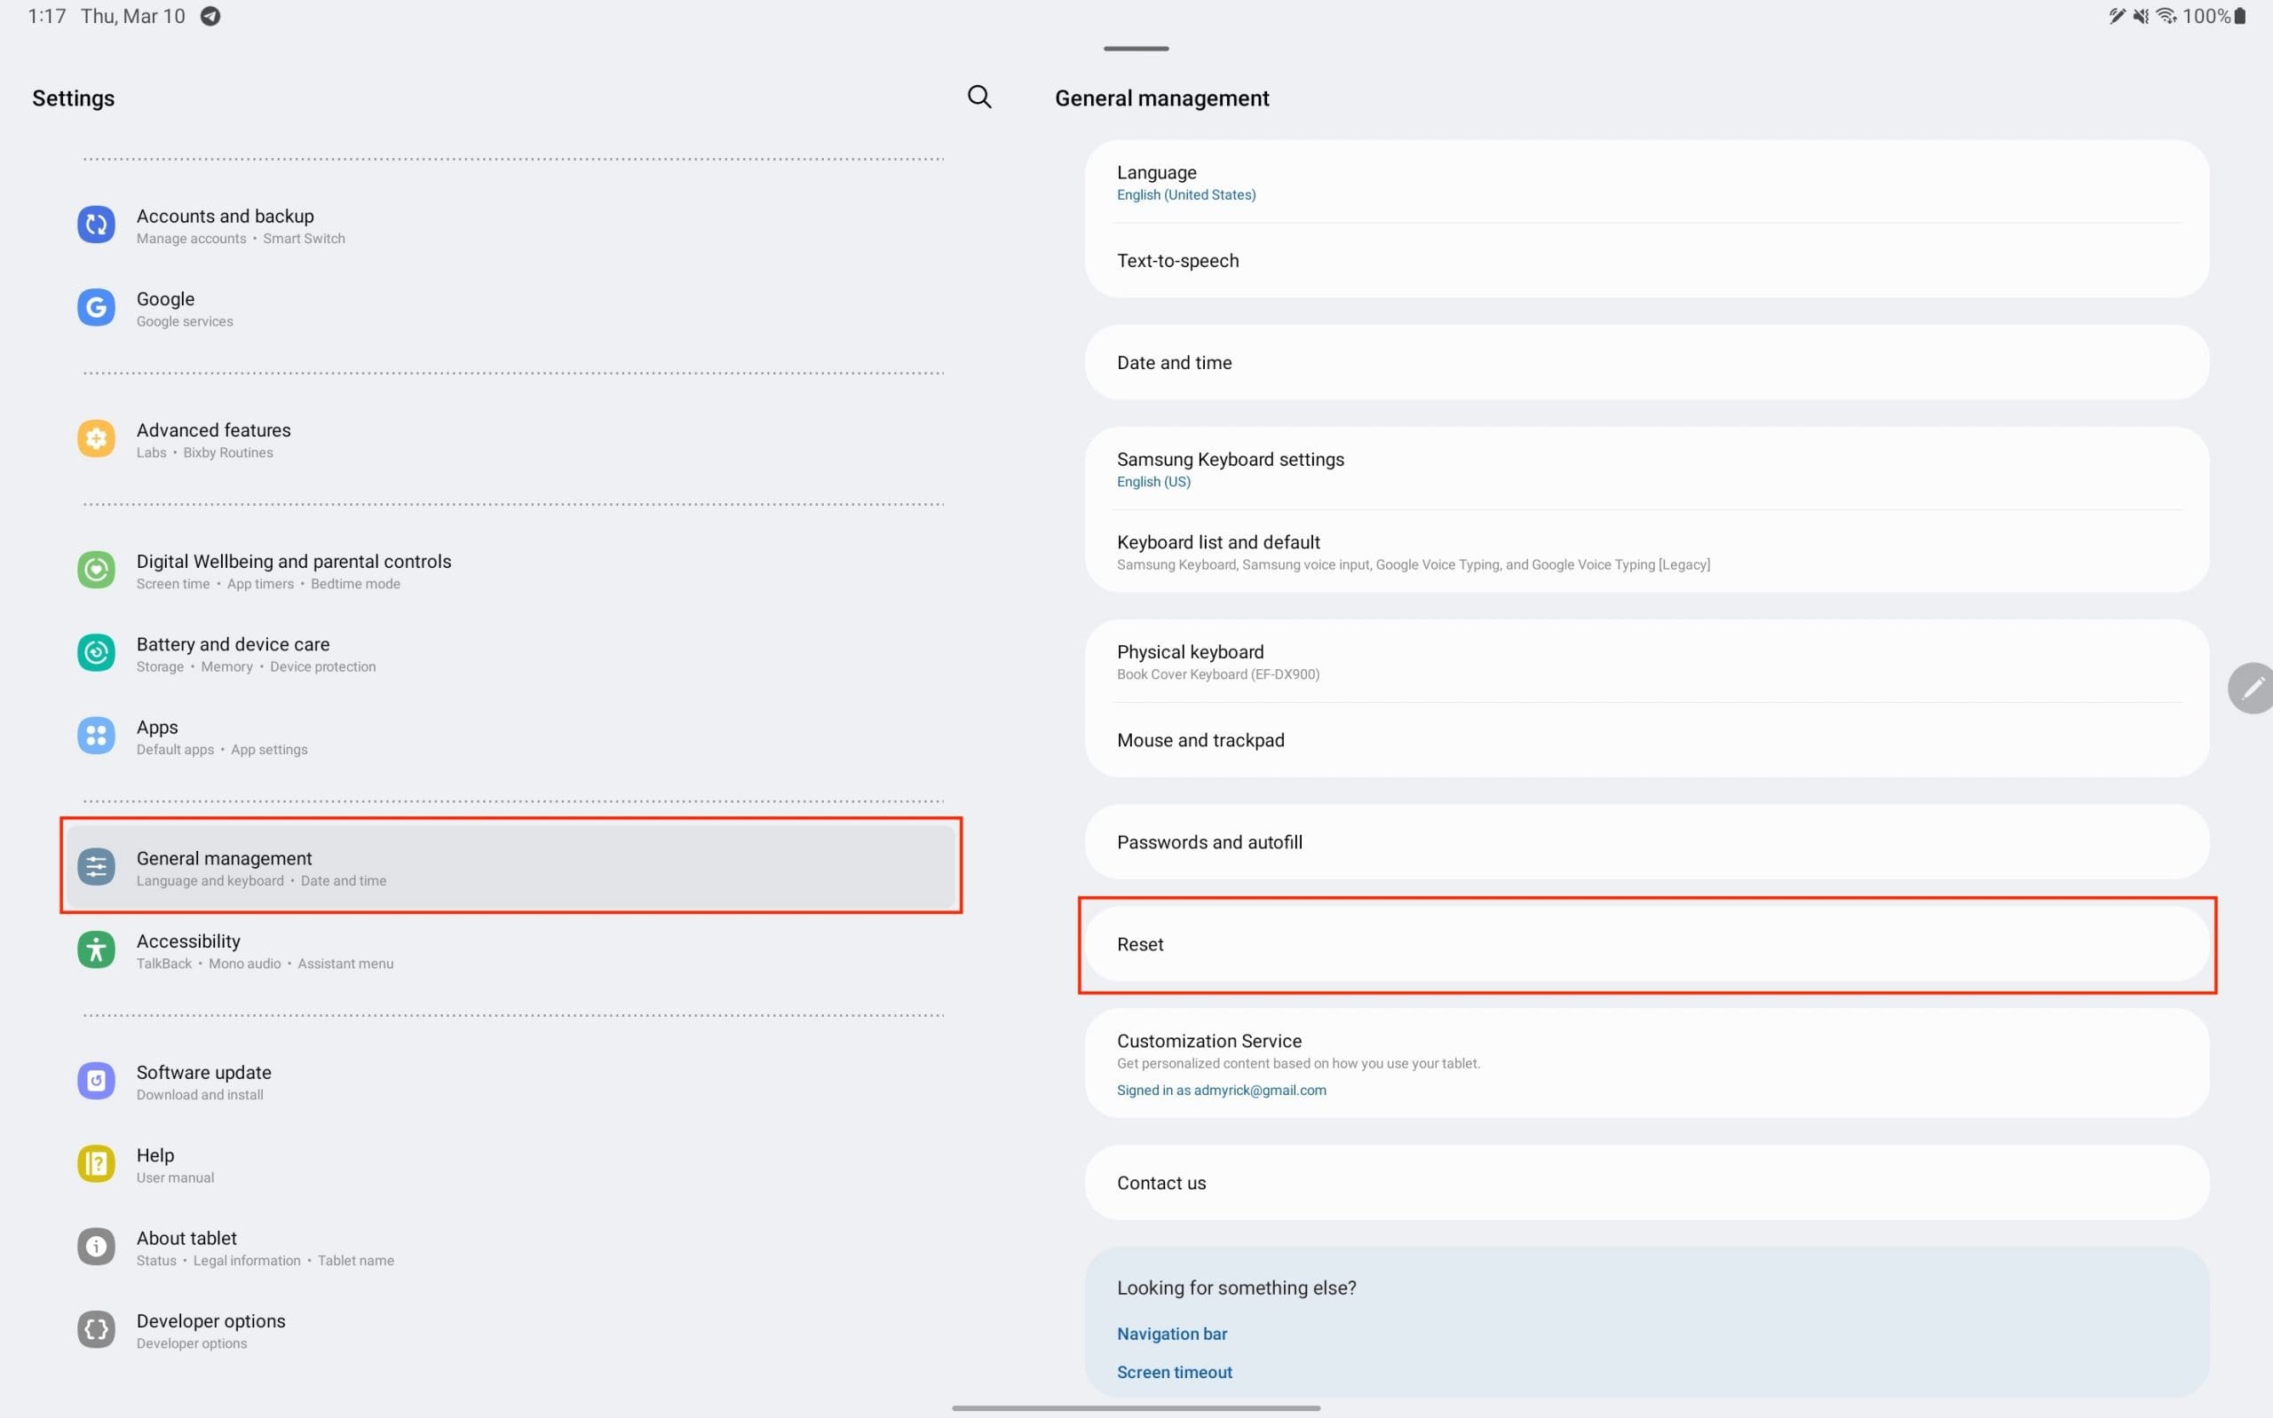The height and width of the screenshot is (1418, 2273).
Task: Tap the Developer options braces icon
Action: [96, 1330]
